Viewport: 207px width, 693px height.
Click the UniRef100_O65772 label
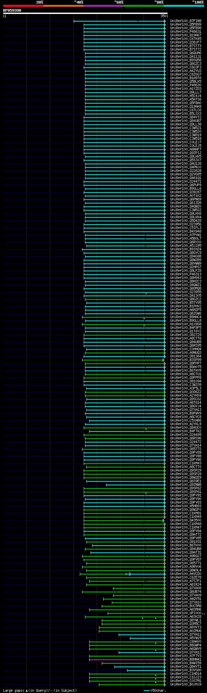(186, 449)
